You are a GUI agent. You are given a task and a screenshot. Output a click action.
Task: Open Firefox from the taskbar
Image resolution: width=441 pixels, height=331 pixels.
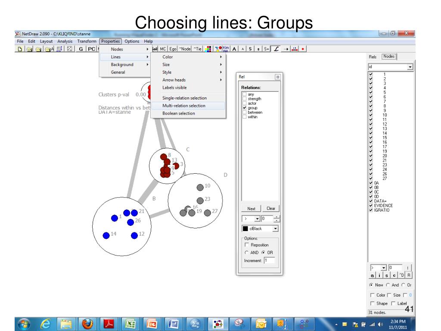coord(87,324)
